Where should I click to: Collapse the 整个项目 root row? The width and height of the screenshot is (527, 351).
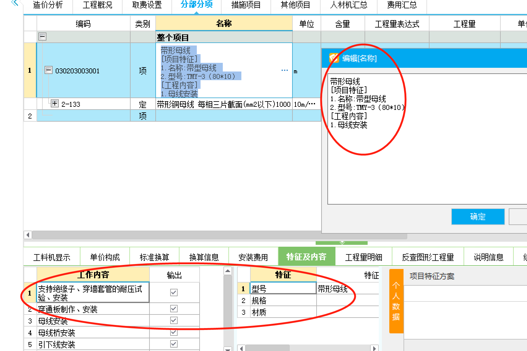point(42,37)
